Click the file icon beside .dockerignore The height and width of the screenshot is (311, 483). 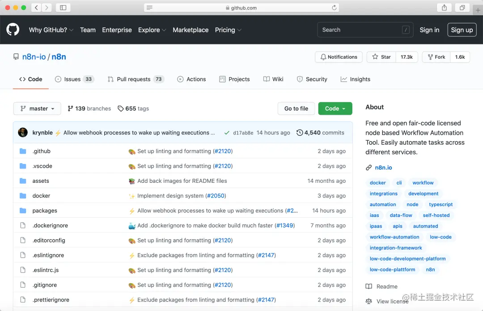[x=23, y=225]
